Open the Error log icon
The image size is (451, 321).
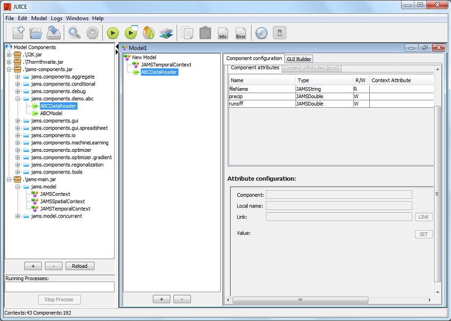[240, 33]
